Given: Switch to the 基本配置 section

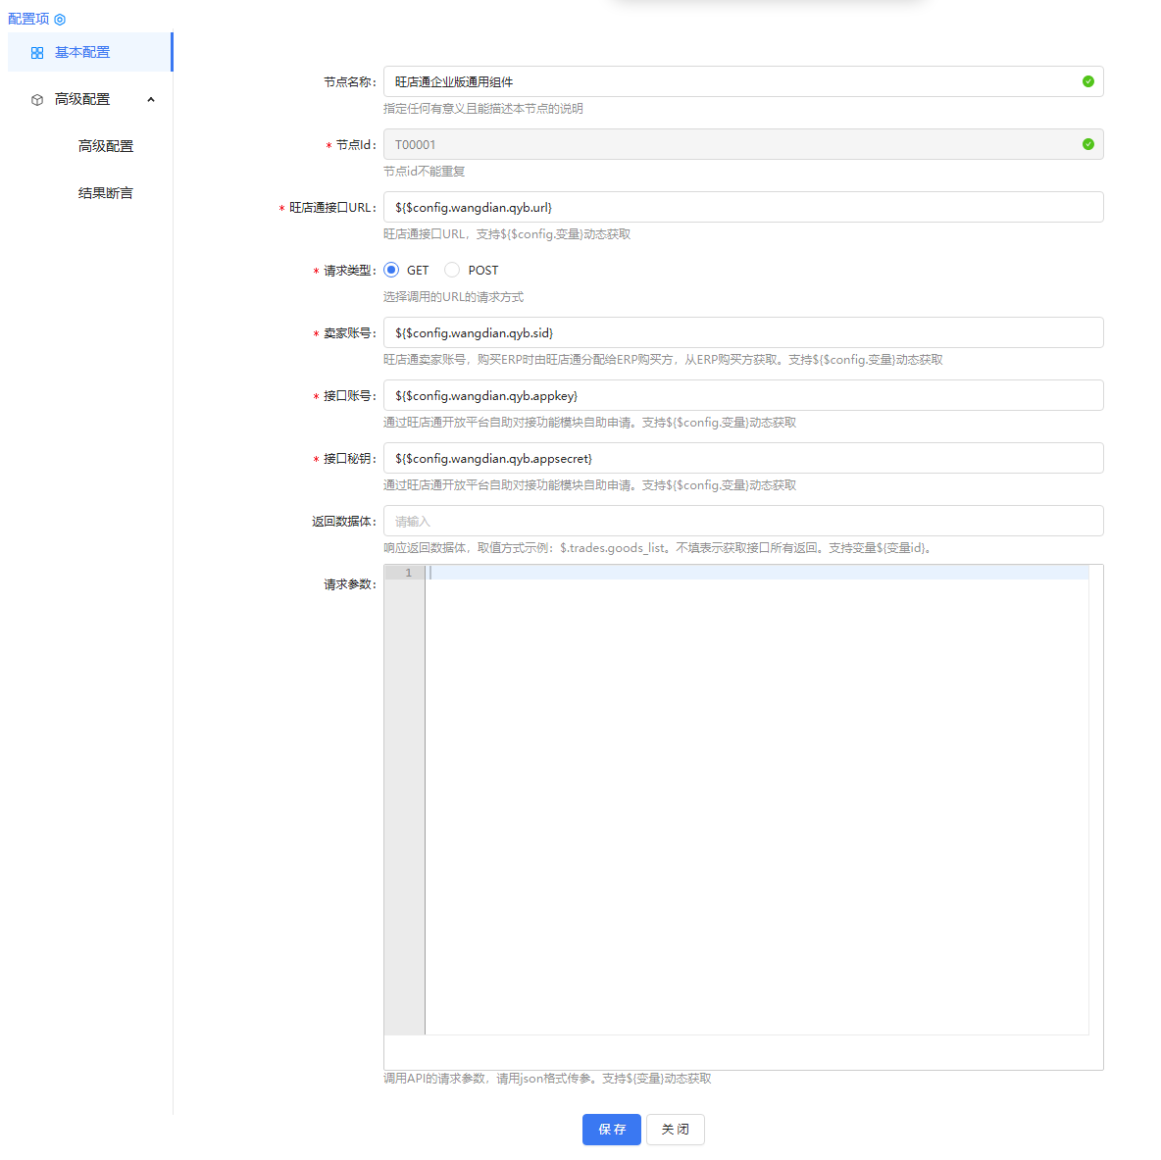Looking at the screenshot, I should tap(92, 52).
